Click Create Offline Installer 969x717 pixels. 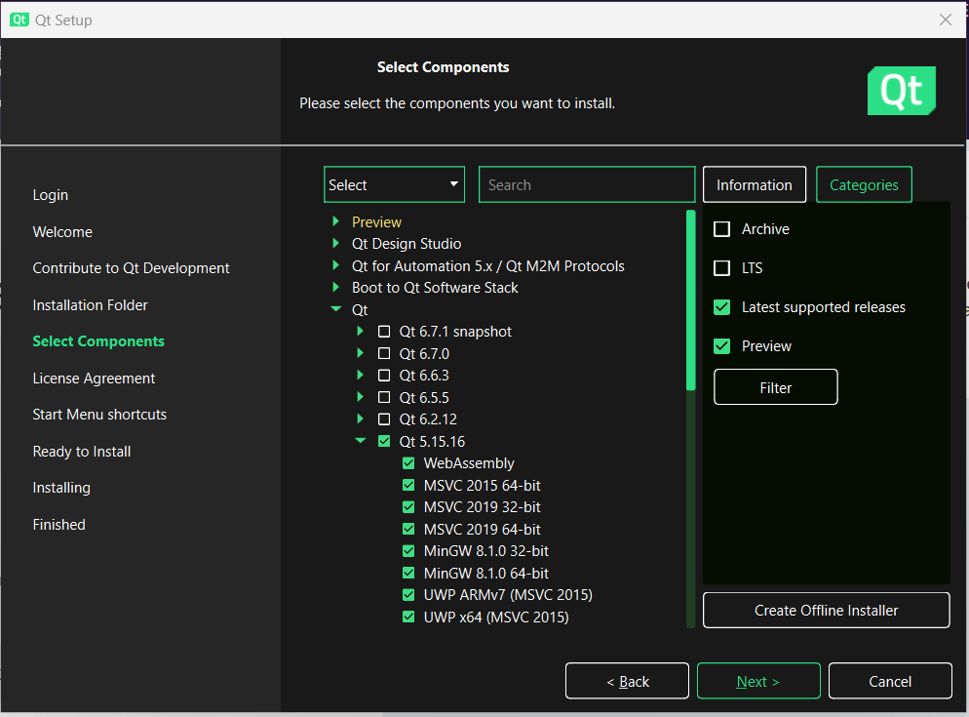(826, 610)
